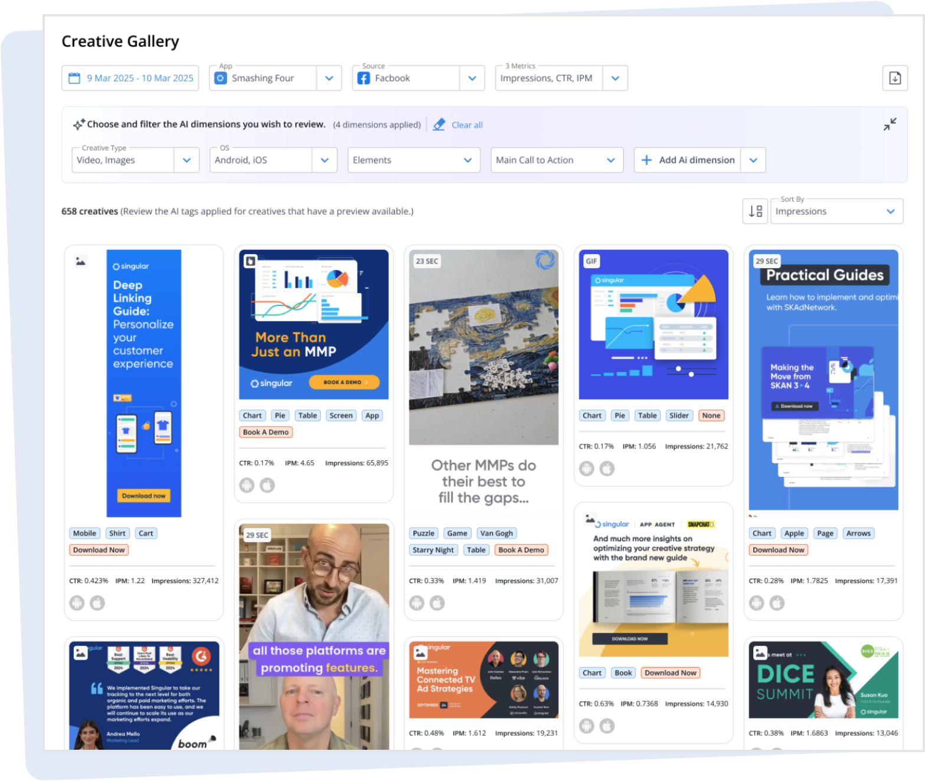The height and width of the screenshot is (781, 925).
Task: Open Mastering Connected TV Ad Strategies thumbnail
Action: (x=484, y=680)
